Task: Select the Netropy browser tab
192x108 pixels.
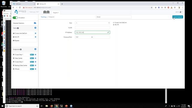Action: click(48, 4)
